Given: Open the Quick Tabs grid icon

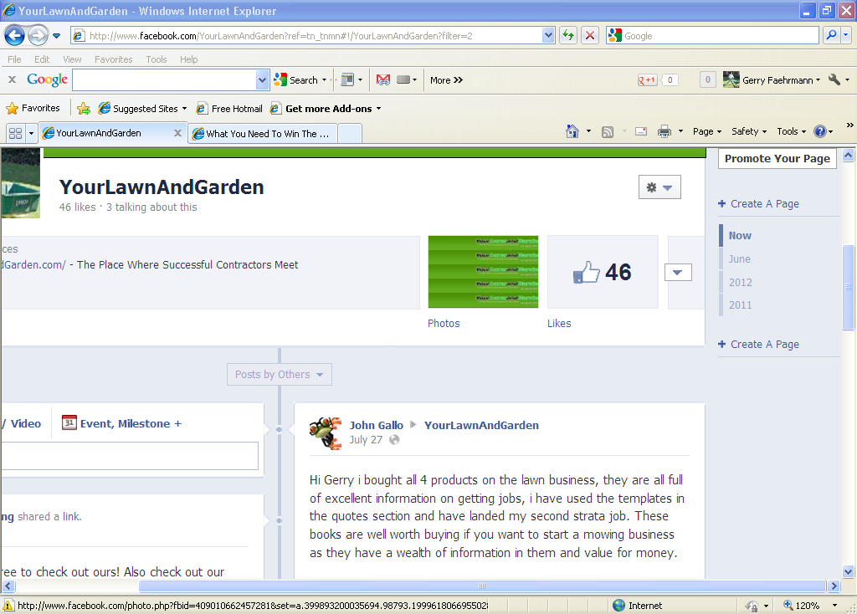Looking at the screenshot, I should click(x=15, y=133).
